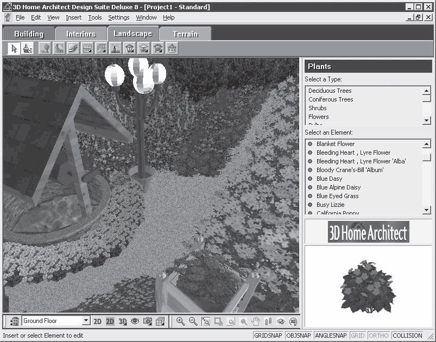Image resolution: width=436 pixels, height=342 pixels.
Task: Choose the paintbrush tool in Landscape toolbar
Action: (x=28, y=49)
